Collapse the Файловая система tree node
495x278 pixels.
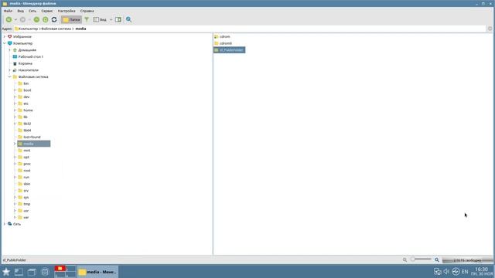pos(9,77)
